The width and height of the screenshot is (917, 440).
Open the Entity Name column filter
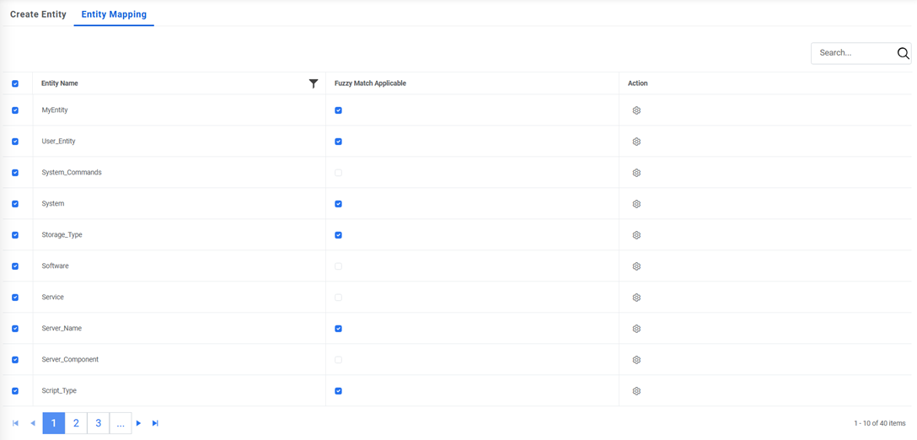point(314,83)
